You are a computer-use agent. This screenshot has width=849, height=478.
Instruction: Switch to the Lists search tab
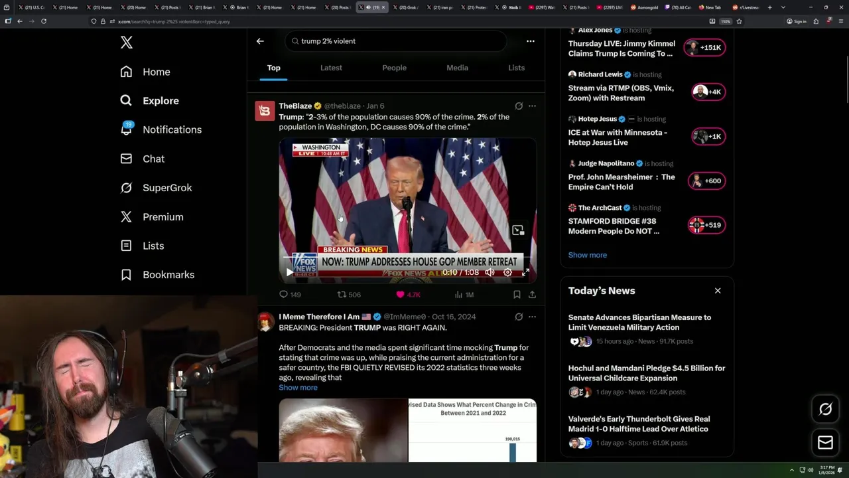[x=516, y=68]
